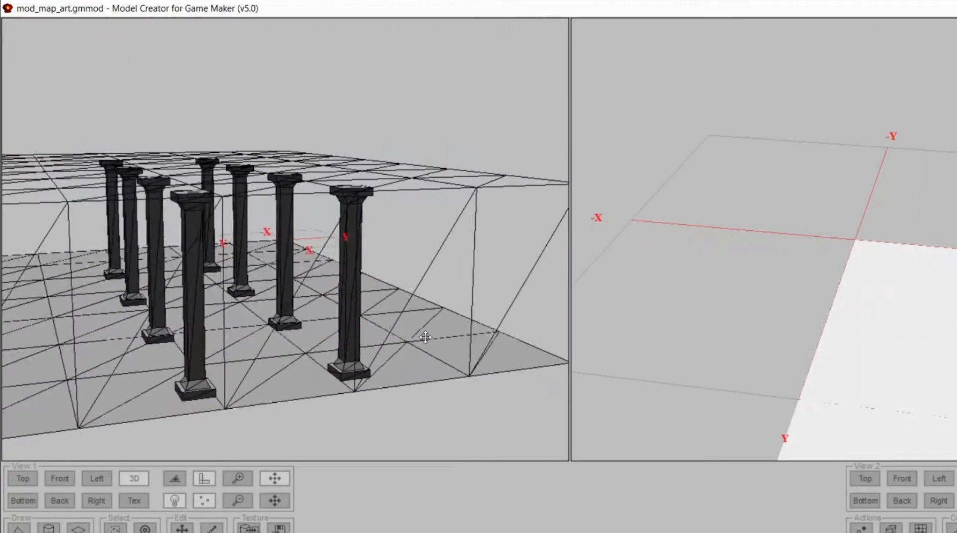Toggle the vertex points display button
Viewport: 957px width, 533px height.
[x=204, y=501]
